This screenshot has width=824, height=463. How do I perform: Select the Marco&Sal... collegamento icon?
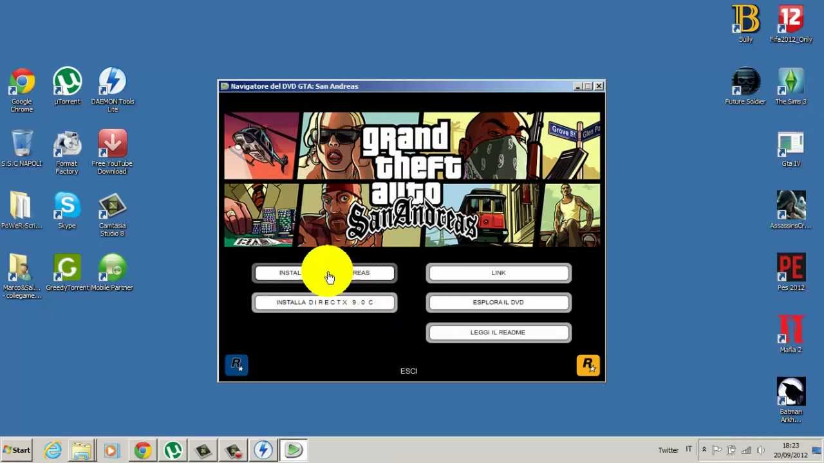tap(21, 277)
